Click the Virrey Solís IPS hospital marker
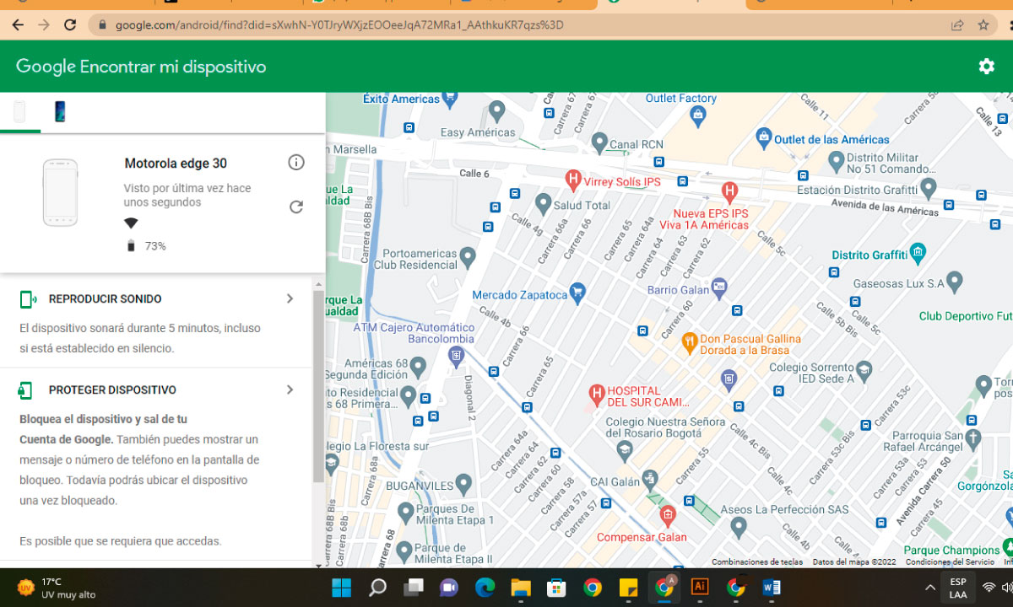The image size is (1013, 607). [573, 179]
